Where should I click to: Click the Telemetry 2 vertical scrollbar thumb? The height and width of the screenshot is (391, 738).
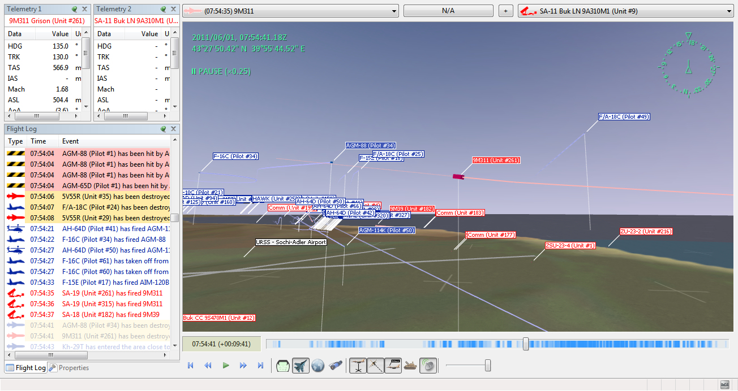click(x=175, y=53)
